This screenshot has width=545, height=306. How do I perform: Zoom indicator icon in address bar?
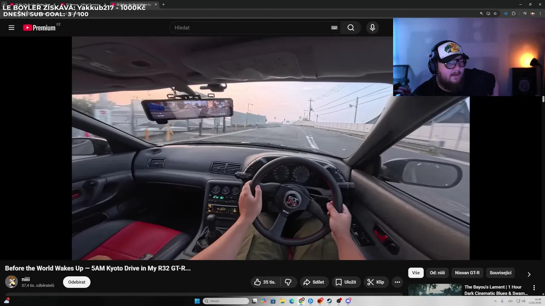[482, 14]
